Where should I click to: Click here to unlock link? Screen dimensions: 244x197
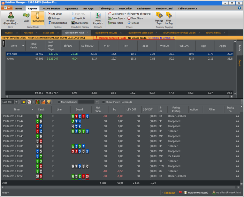159,38
